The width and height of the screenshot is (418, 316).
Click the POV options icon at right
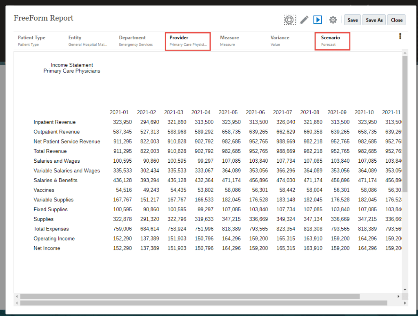(x=400, y=36)
